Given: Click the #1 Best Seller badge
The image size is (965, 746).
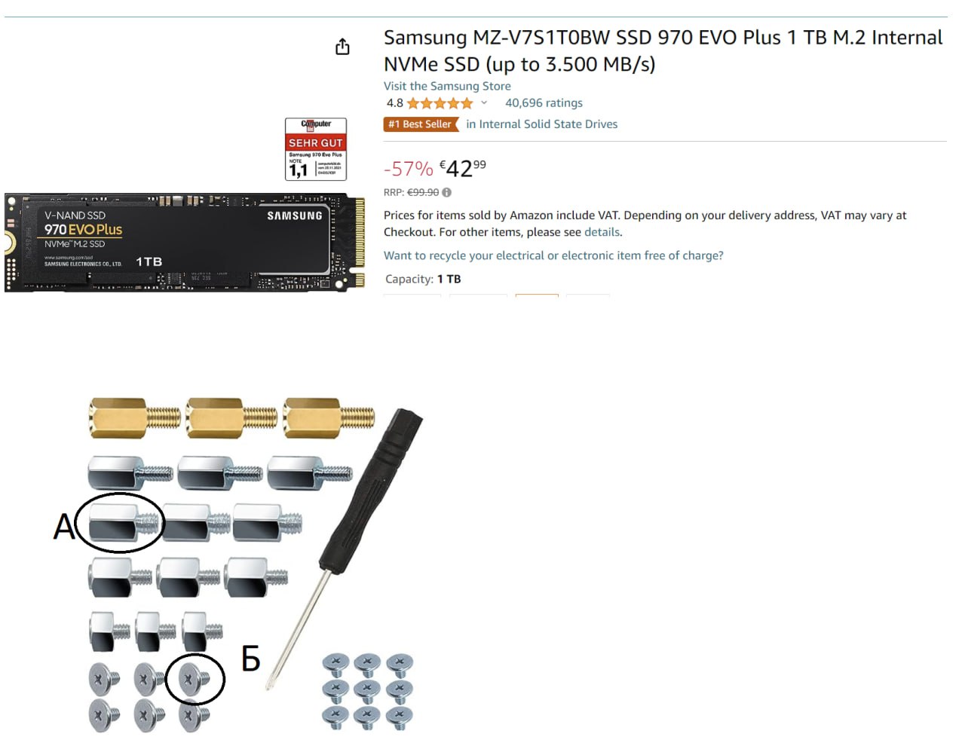Looking at the screenshot, I should [x=421, y=124].
